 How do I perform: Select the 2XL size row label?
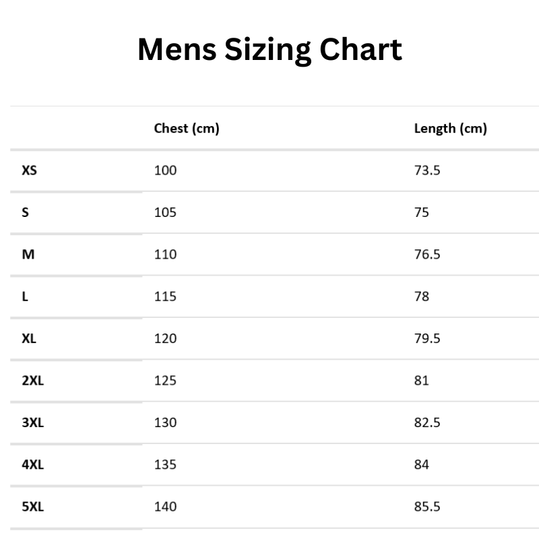32,381
